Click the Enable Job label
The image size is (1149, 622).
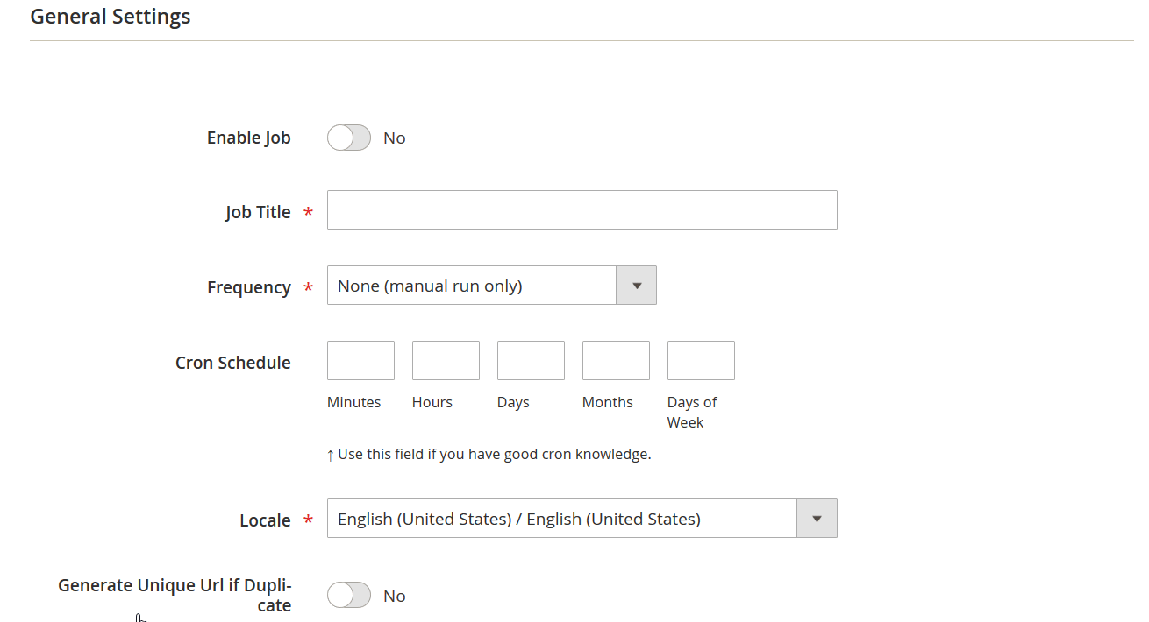coord(249,138)
